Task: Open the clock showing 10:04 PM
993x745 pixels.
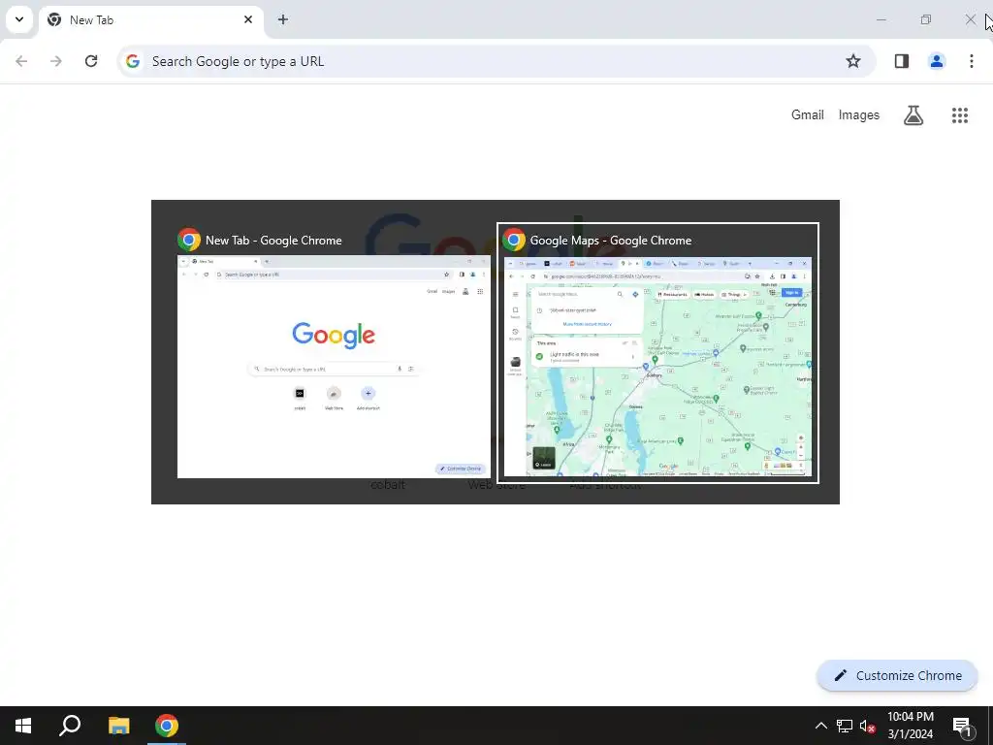Action: point(910,726)
